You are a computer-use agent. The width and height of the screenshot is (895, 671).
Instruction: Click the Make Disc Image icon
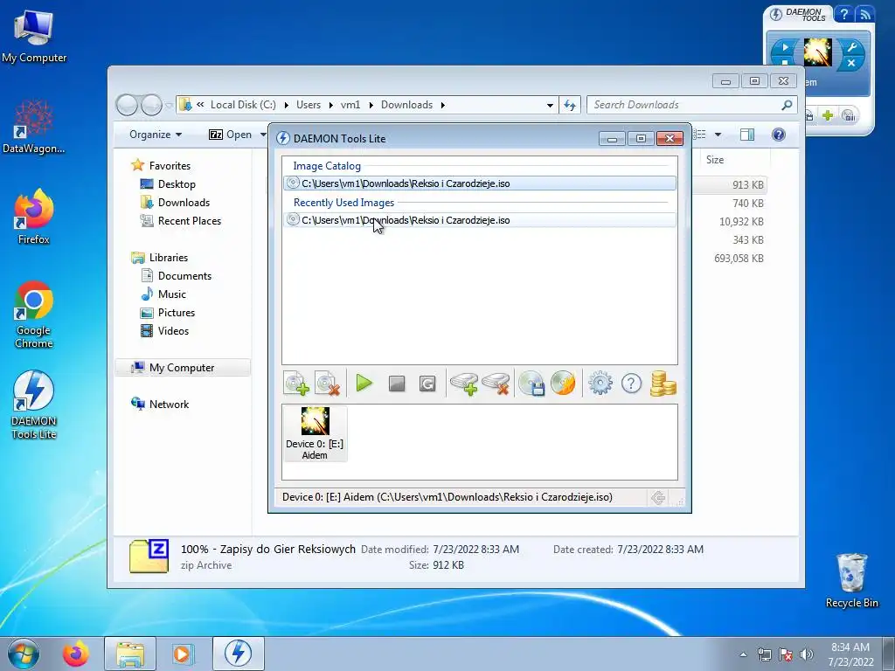pyautogui.click(x=531, y=384)
